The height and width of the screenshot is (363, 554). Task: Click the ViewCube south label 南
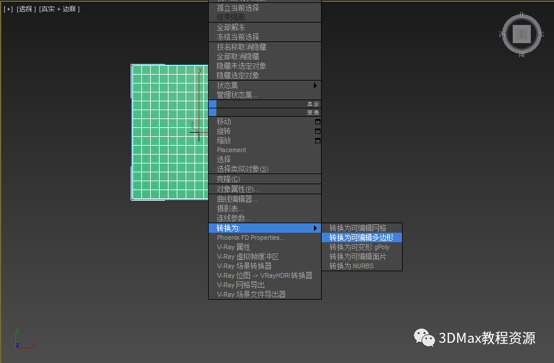[x=522, y=54]
